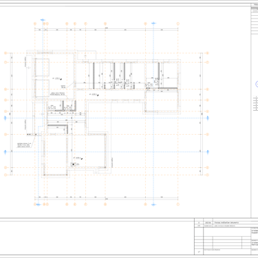
Task: Select the elevation marker in the lower room
Action: coord(78,158)
